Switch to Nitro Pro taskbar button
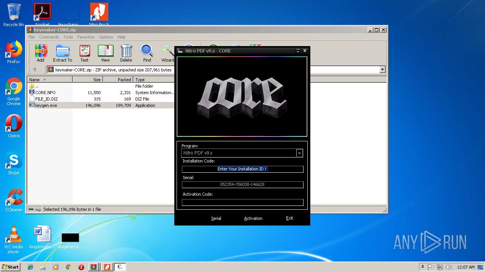Screen dimensions: 485x272 107,267
